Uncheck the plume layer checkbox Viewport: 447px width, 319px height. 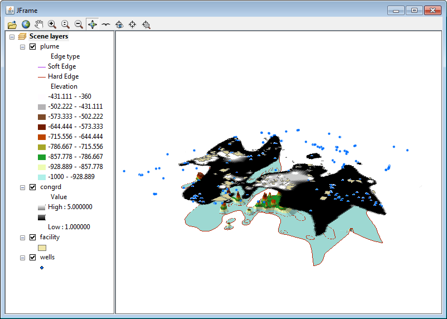[32, 47]
